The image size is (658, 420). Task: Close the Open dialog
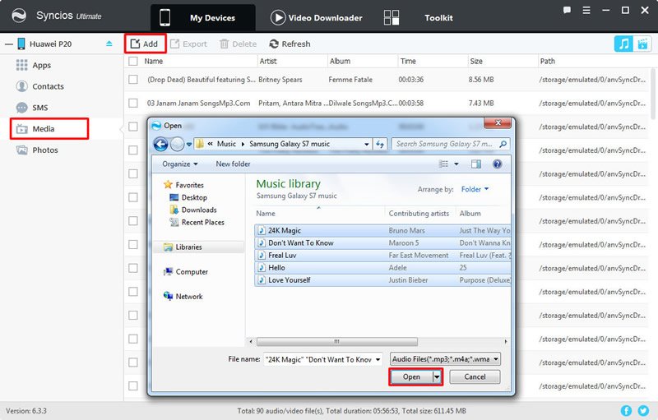click(498, 122)
